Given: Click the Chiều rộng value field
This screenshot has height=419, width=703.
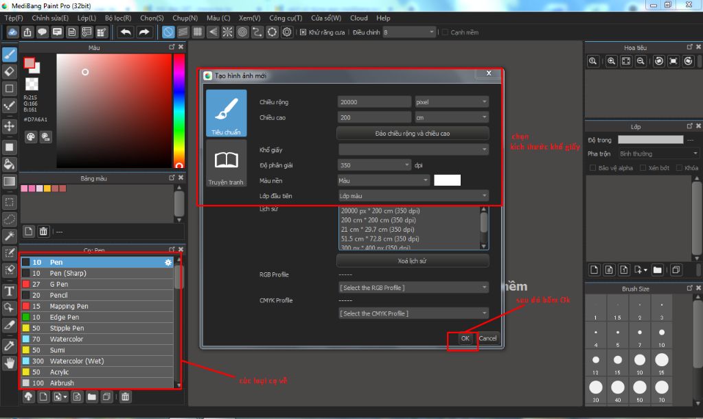Looking at the screenshot, I should point(374,102).
